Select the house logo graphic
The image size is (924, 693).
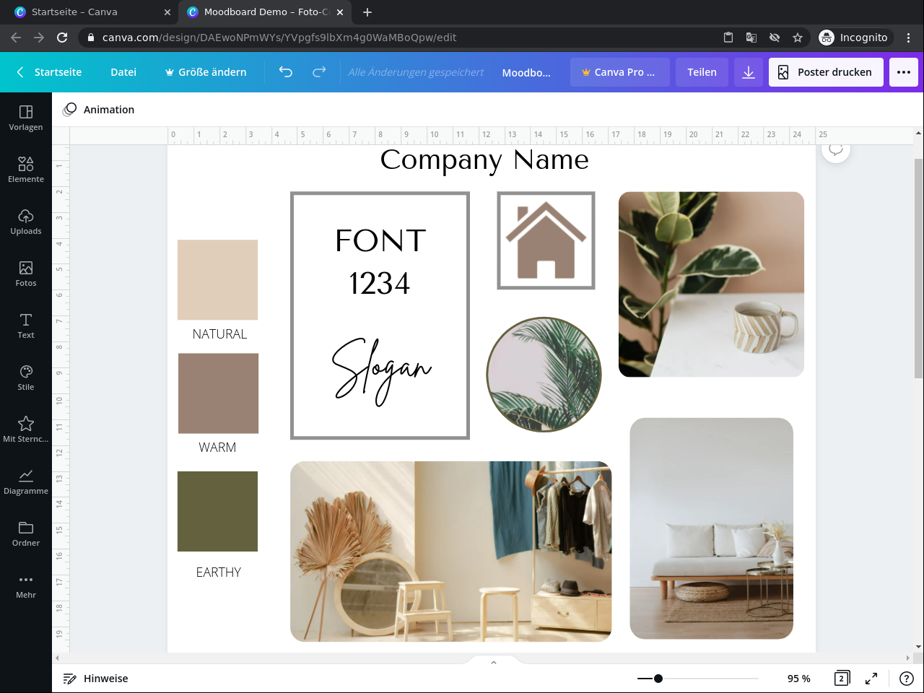546,240
